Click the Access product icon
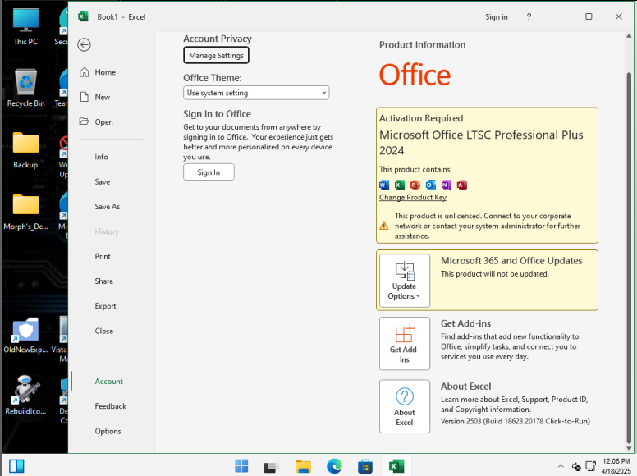 [x=461, y=185]
